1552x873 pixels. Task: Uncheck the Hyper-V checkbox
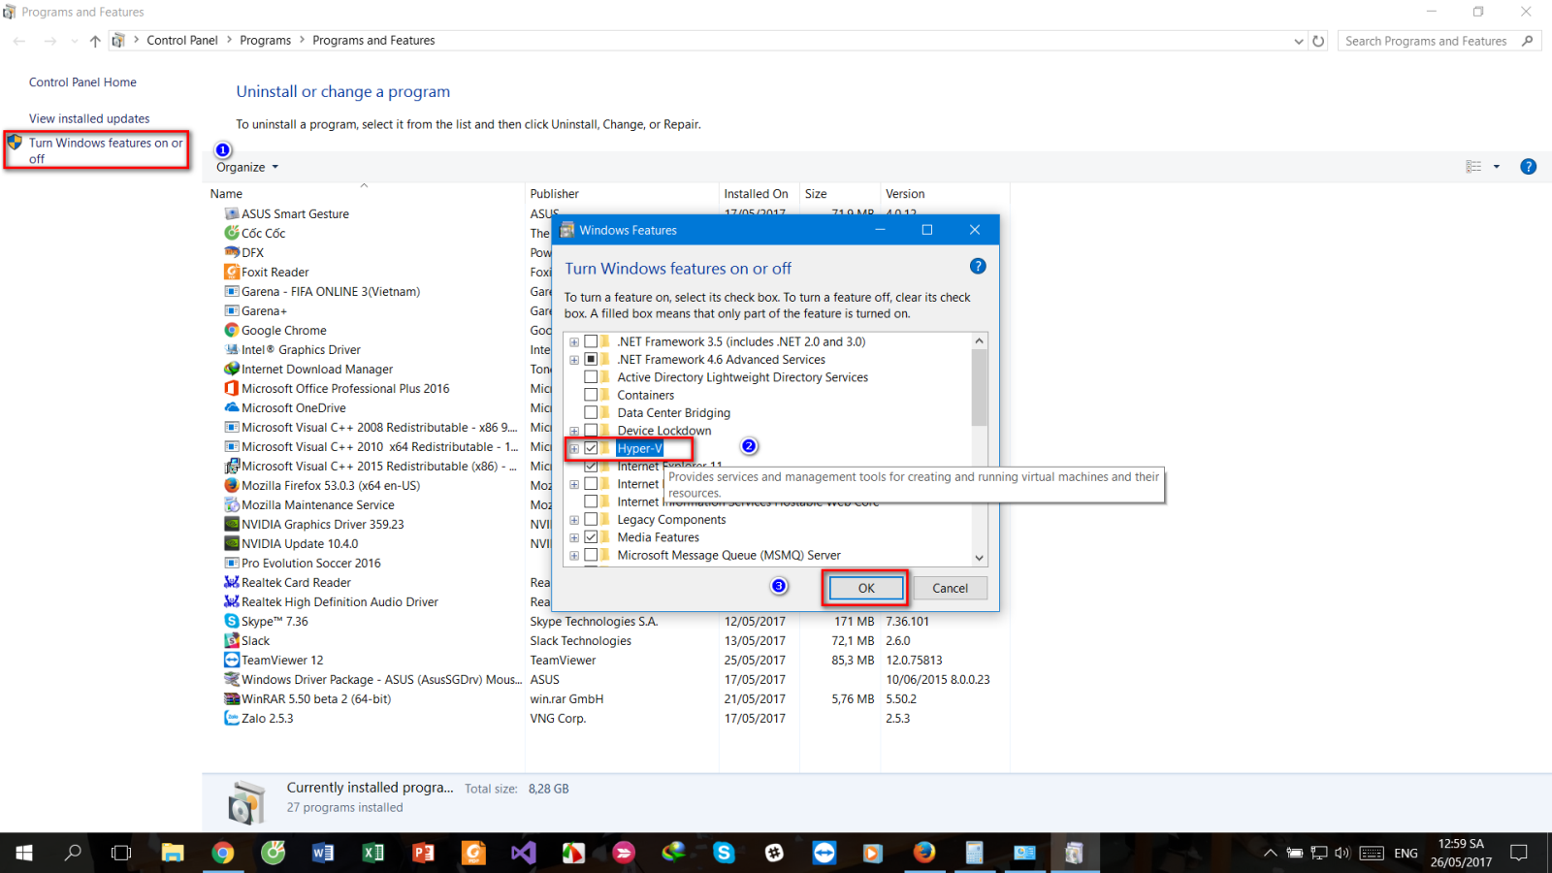591,448
